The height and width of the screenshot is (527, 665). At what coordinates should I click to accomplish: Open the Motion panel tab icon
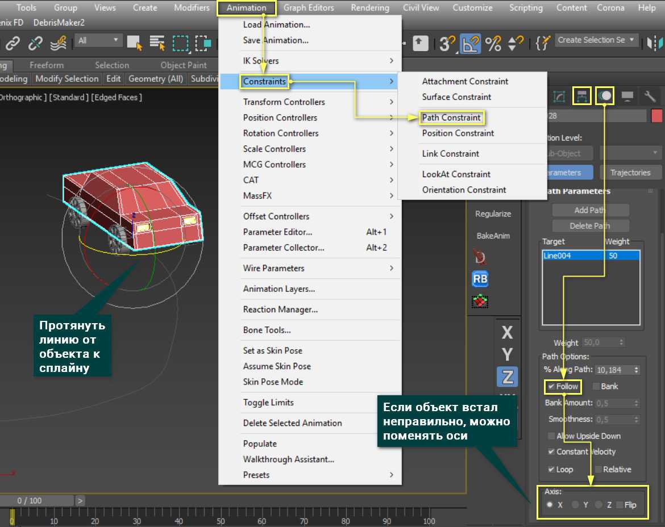click(x=605, y=96)
